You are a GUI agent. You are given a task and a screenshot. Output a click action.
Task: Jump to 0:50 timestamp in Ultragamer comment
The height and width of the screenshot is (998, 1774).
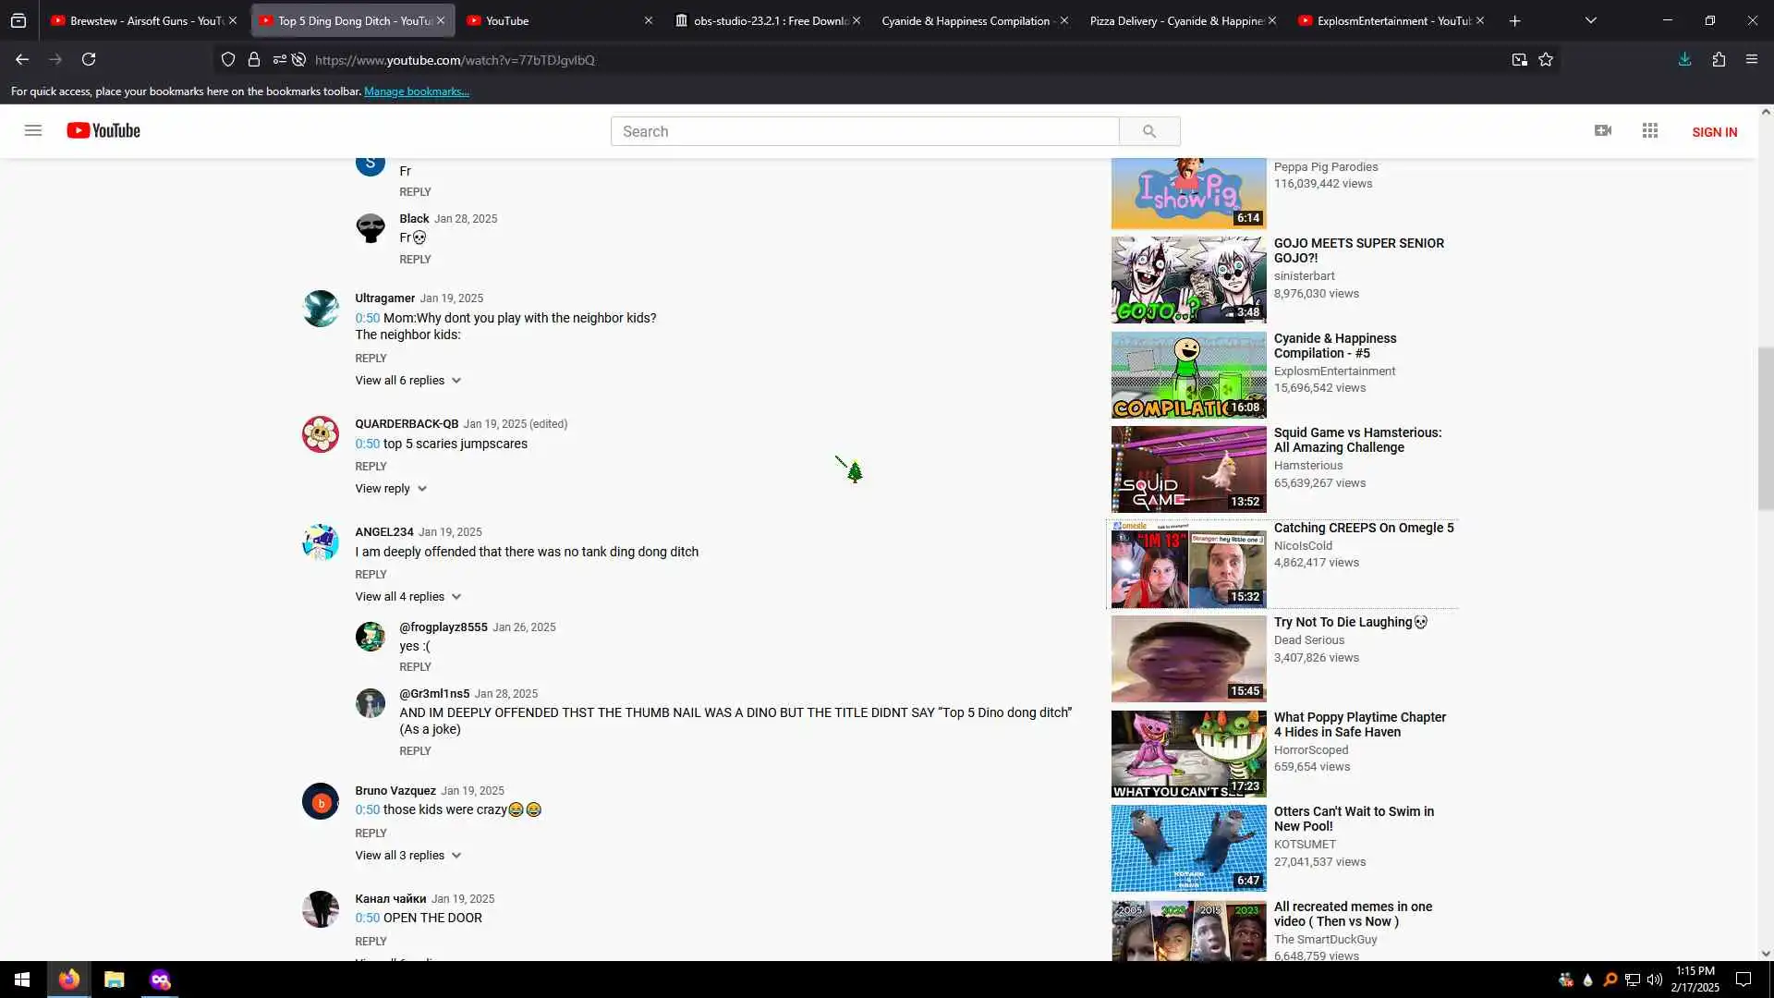pos(367,318)
